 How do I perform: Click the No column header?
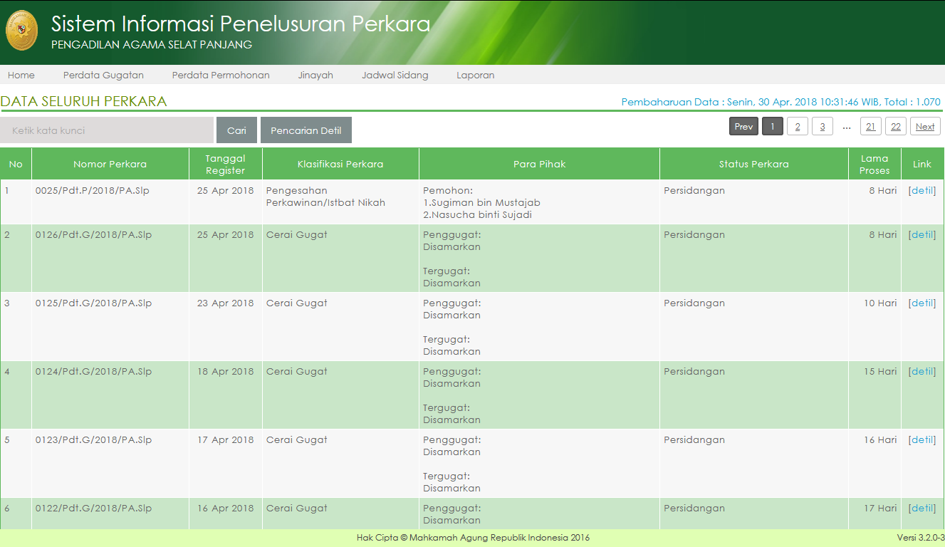click(x=16, y=164)
